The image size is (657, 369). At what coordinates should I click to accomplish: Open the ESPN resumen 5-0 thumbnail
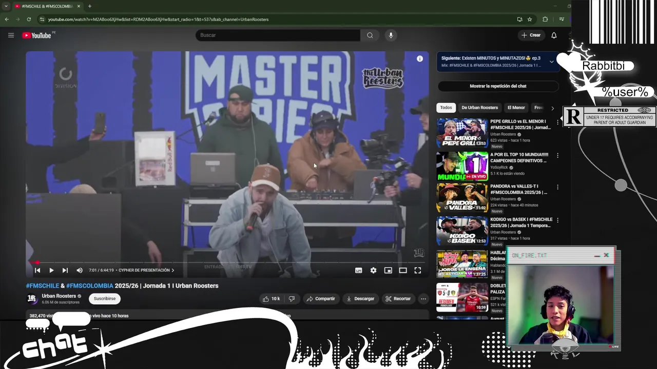pyautogui.click(x=462, y=297)
